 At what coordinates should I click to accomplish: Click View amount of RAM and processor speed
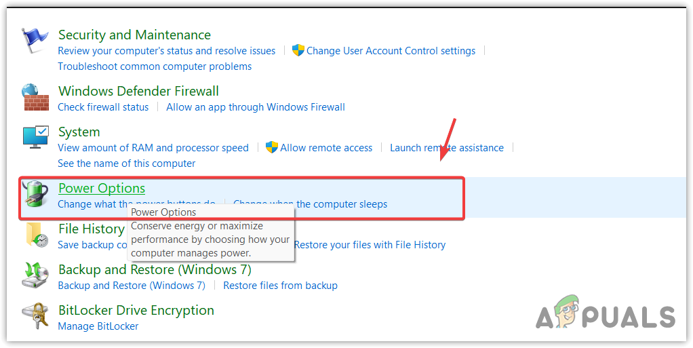pos(153,148)
